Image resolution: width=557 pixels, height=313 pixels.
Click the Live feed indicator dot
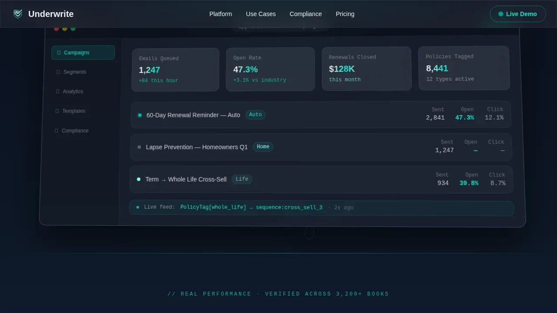(138, 207)
